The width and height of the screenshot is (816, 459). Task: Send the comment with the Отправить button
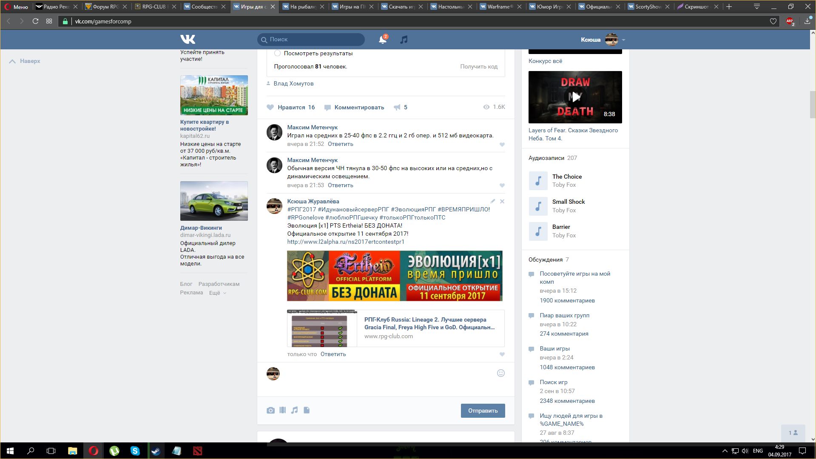click(x=483, y=411)
